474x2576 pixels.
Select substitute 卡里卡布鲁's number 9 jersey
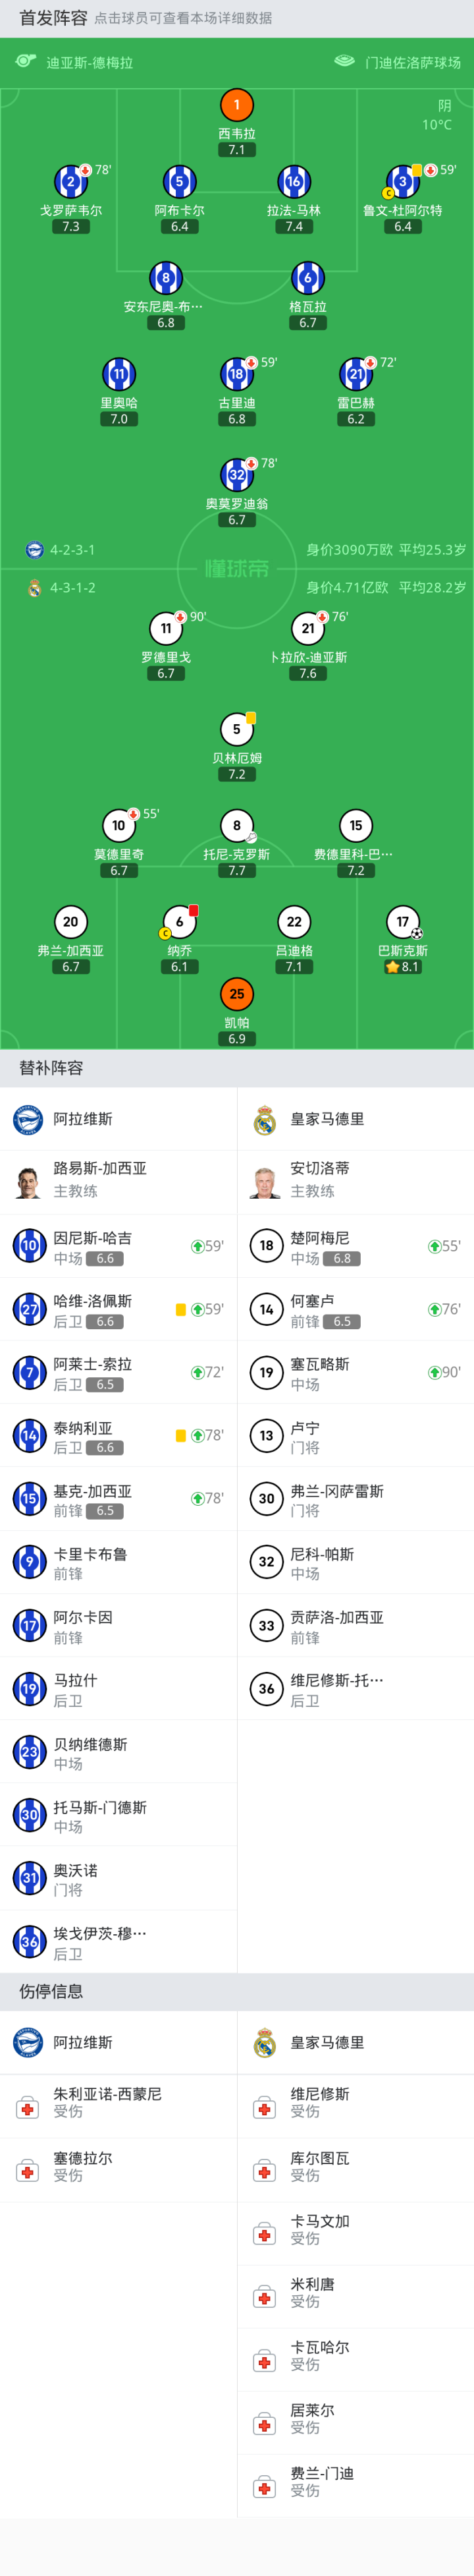pos(29,1561)
